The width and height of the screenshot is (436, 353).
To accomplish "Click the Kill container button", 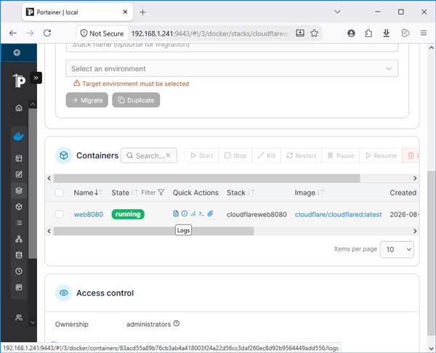I will pyautogui.click(x=267, y=155).
